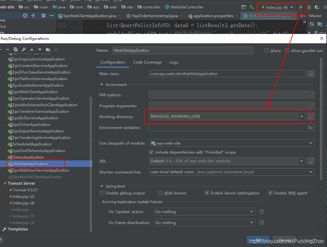Open Working directory dropdown arrow
Screen dimensions: 327x247
301,116
